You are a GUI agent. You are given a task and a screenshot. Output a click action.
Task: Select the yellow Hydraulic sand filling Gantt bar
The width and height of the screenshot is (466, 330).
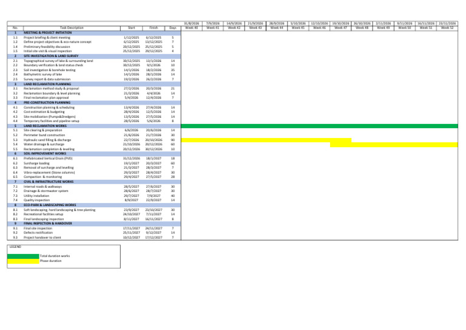266,140
